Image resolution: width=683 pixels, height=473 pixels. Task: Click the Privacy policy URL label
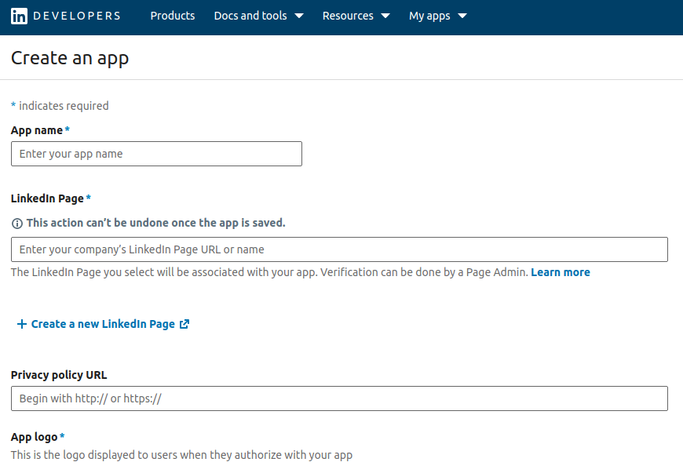(59, 375)
